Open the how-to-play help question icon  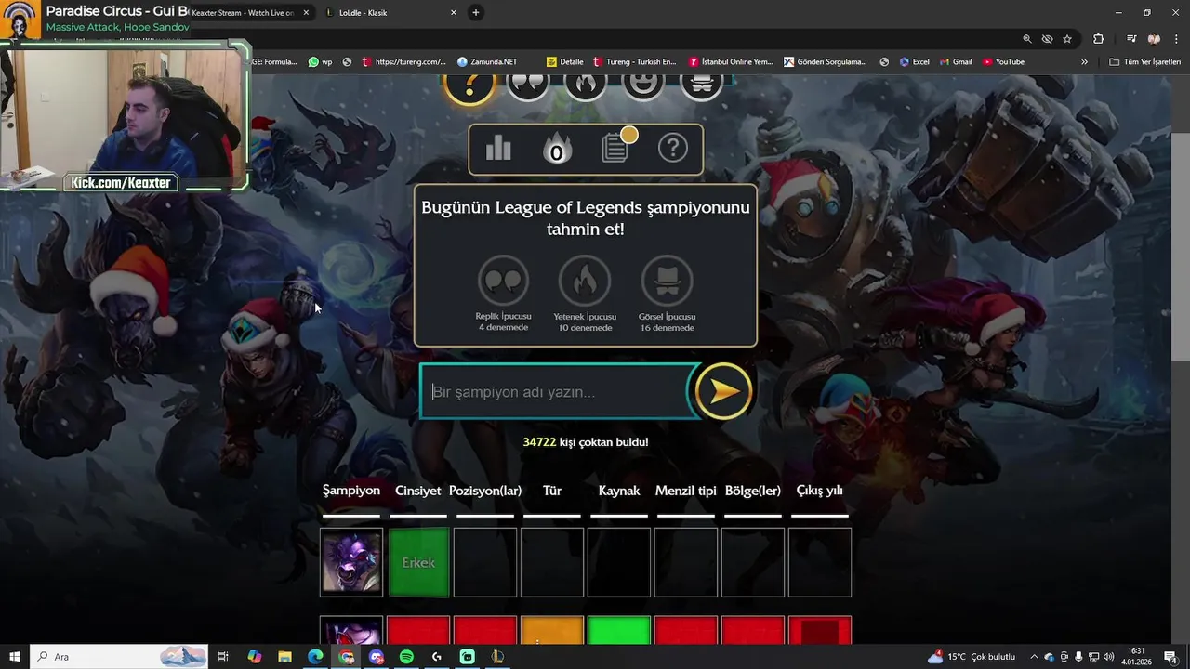pyautogui.click(x=673, y=149)
